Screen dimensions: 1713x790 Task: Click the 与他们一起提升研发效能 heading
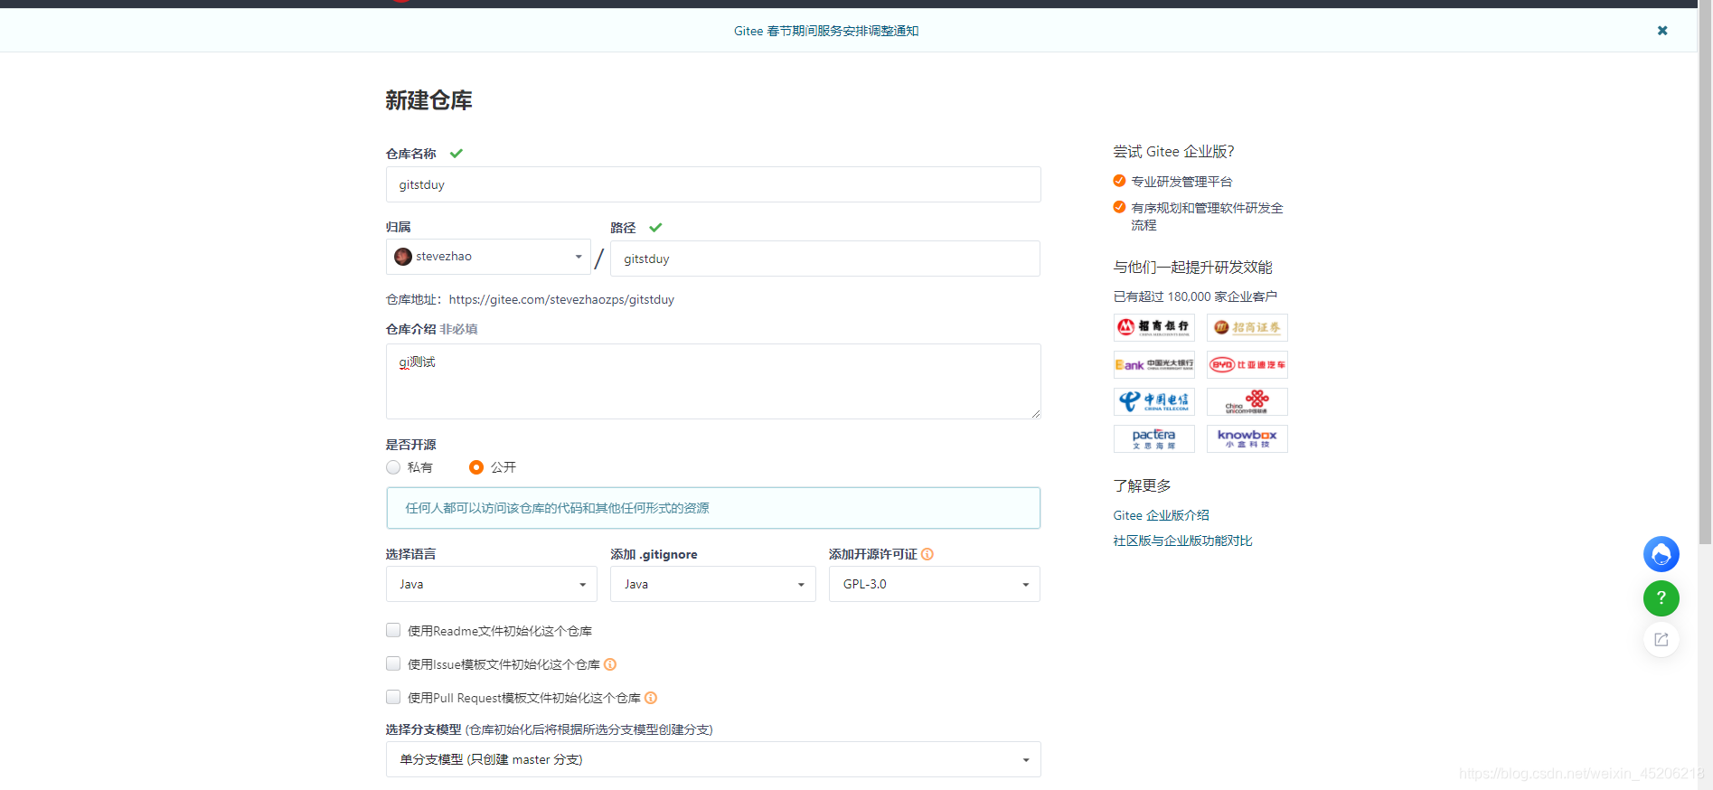coord(1192,268)
